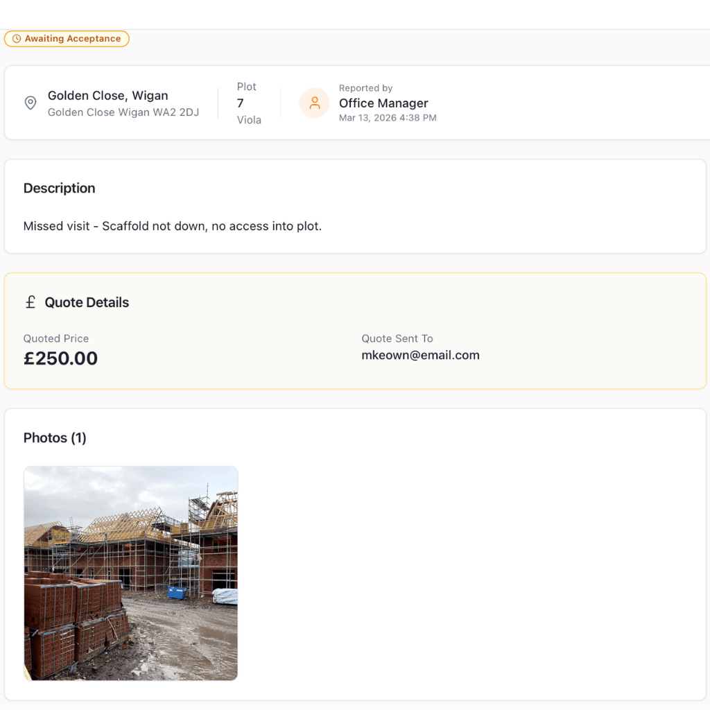Click the Quote Sent To label
710x710 pixels.
click(397, 338)
